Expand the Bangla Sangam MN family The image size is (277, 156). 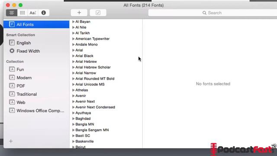click(73, 130)
